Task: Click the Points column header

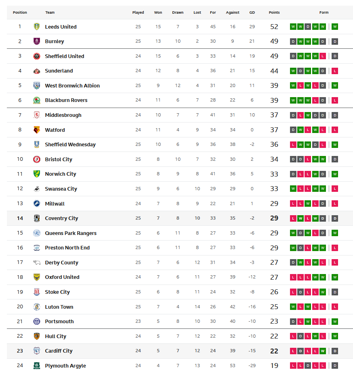Action: click(x=274, y=12)
